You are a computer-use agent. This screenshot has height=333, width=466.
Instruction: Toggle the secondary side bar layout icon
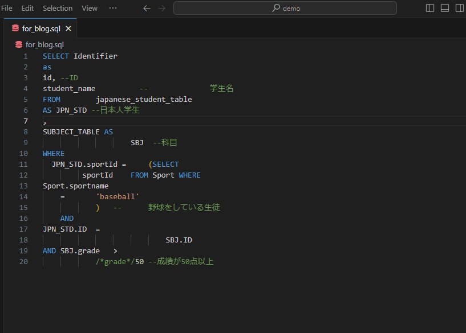click(460, 8)
